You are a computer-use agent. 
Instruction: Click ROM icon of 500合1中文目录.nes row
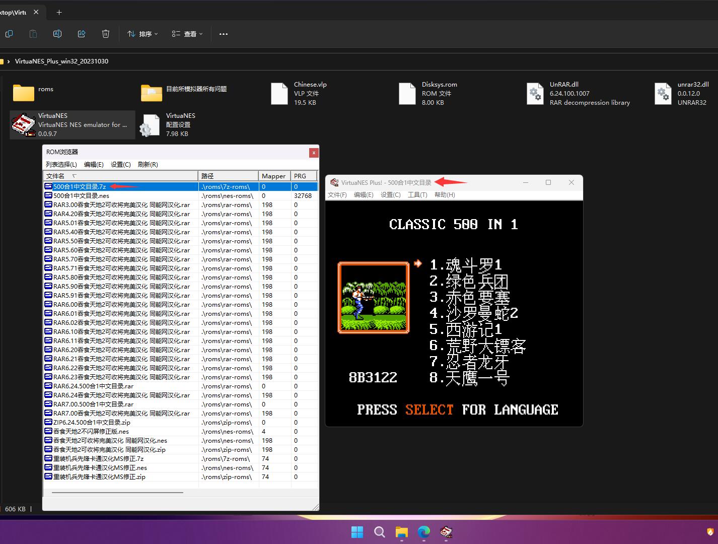tap(48, 195)
